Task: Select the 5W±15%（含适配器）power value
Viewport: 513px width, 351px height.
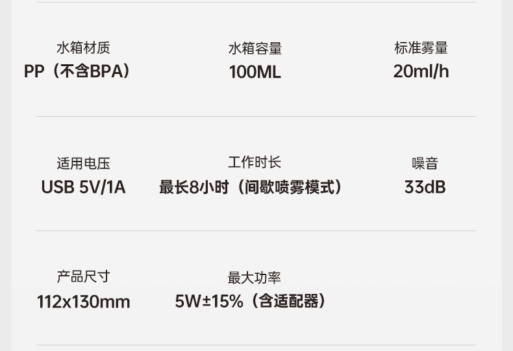Action: click(251, 302)
